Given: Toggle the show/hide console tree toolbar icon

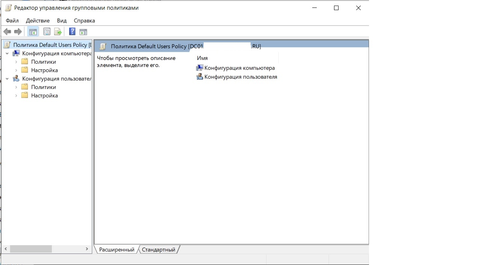Looking at the screenshot, I should point(33,32).
